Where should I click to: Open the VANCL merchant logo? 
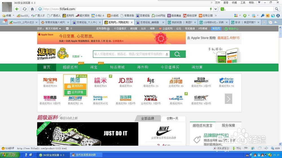[151, 98]
